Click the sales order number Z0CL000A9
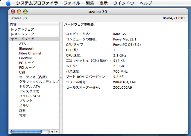The image size is (191, 136). (x=122, y=87)
